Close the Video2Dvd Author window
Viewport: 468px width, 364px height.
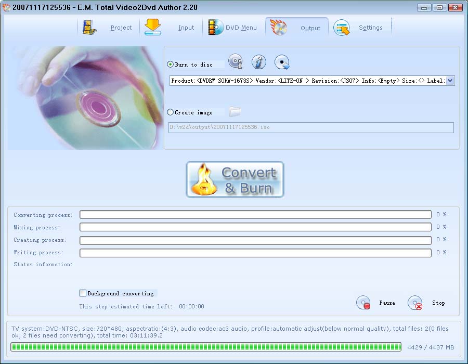455,7
